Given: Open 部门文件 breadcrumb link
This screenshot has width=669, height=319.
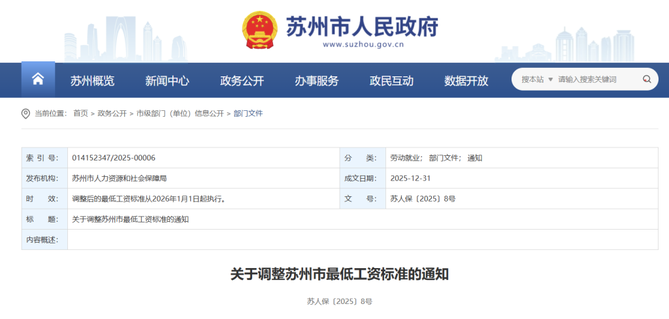Looking at the screenshot, I should coord(248,114).
